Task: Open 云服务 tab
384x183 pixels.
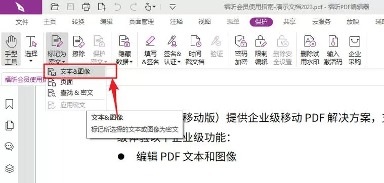Action: click(321, 22)
